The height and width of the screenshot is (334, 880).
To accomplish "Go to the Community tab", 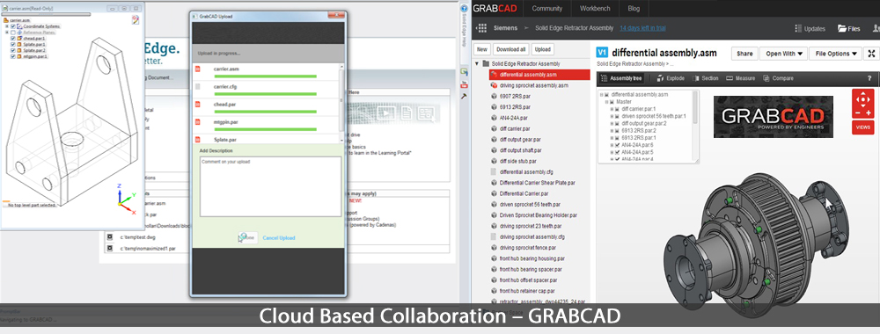I will [x=547, y=9].
